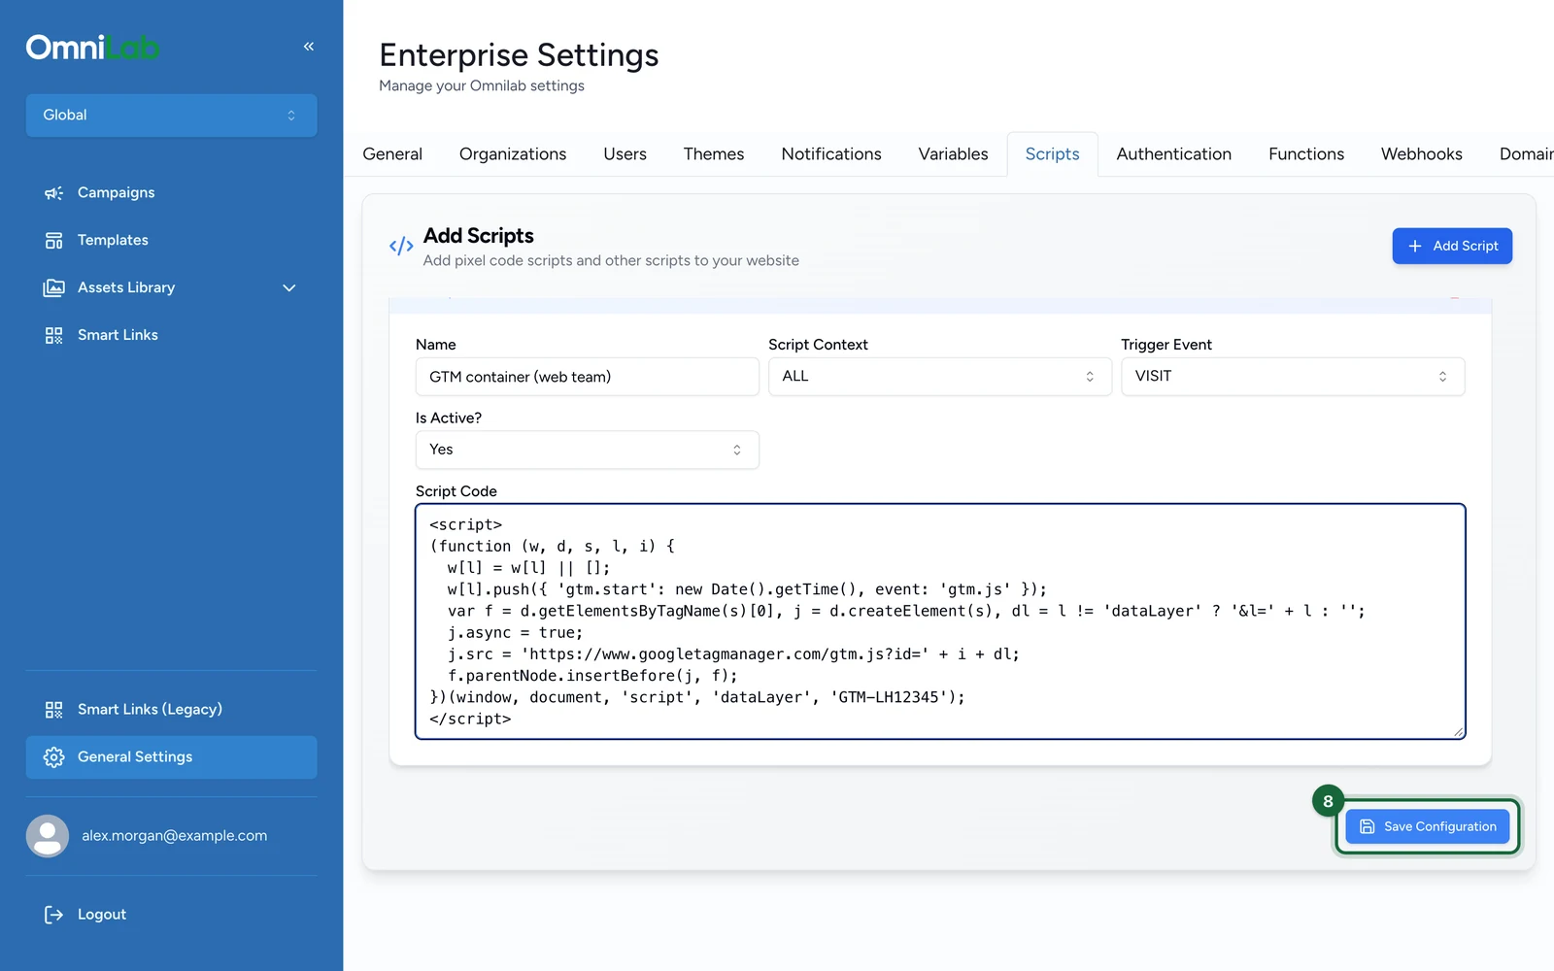1554x971 pixels.
Task: Open the Webhooks tab
Action: [x=1421, y=154]
